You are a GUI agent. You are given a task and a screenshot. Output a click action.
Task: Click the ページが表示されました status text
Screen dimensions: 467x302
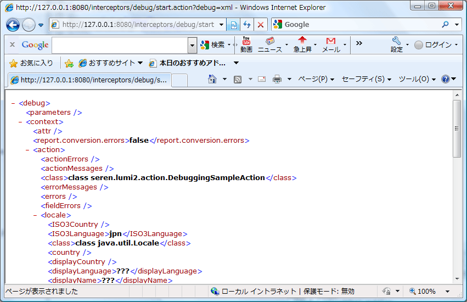42,291
